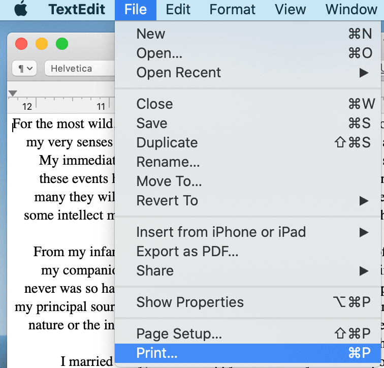Click the line starting 'My immediat'
The height and width of the screenshot is (368, 384).
[77, 161]
